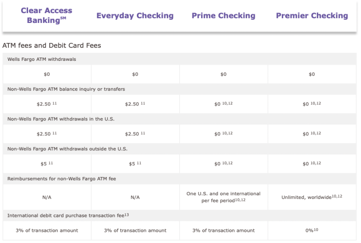The width and height of the screenshot is (361, 243).
Task: Click the 0% Premier Checking transaction fee cell
Action: (309, 230)
